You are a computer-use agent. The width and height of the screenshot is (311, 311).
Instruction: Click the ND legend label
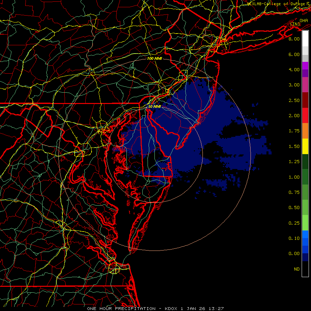(297, 269)
